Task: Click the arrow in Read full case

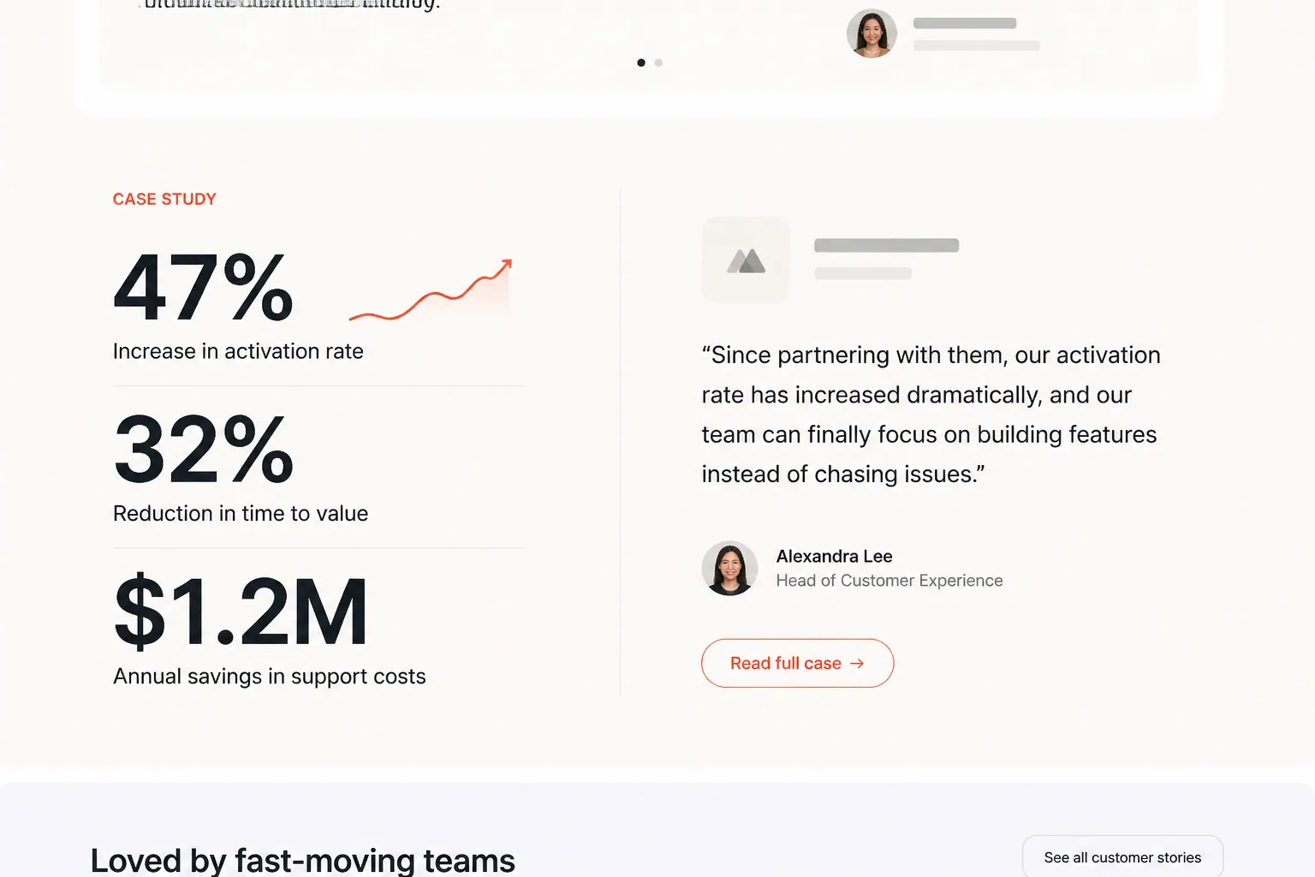Action: (x=857, y=664)
